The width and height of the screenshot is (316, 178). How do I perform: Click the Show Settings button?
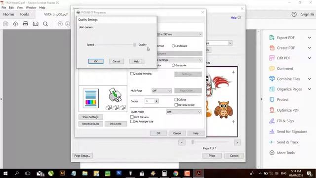click(x=90, y=117)
